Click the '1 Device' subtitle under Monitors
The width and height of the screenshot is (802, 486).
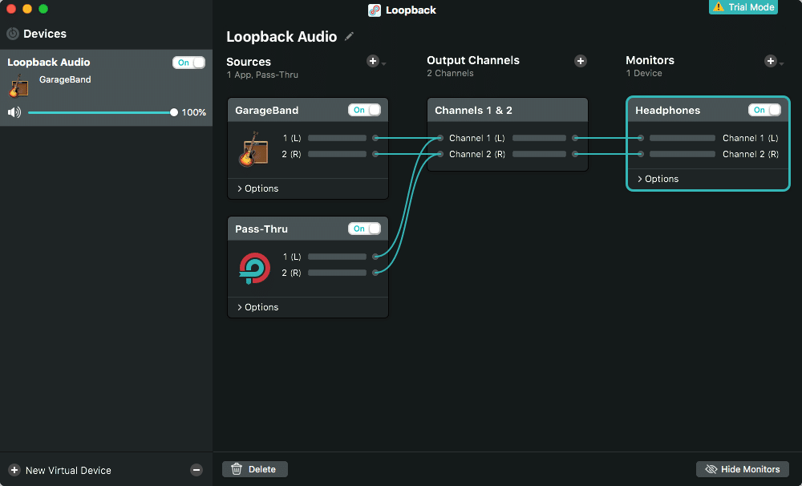click(x=644, y=73)
